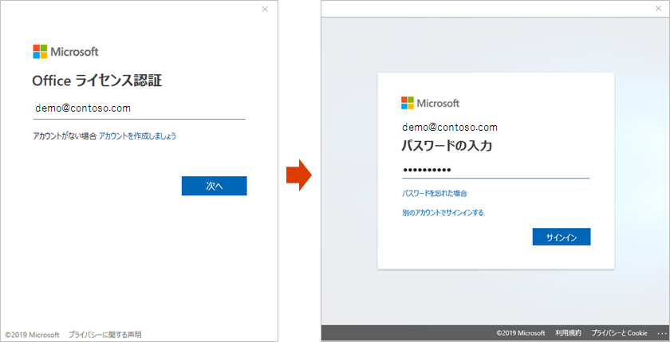This screenshot has height=342, width=670.
Task: Open the パスワードを忘れた場合 link
Action: [435, 194]
